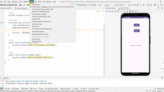This screenshot has width=164, height=92.
Task: Open App Quality Insights tool window
Action: [x=52, y=89]
